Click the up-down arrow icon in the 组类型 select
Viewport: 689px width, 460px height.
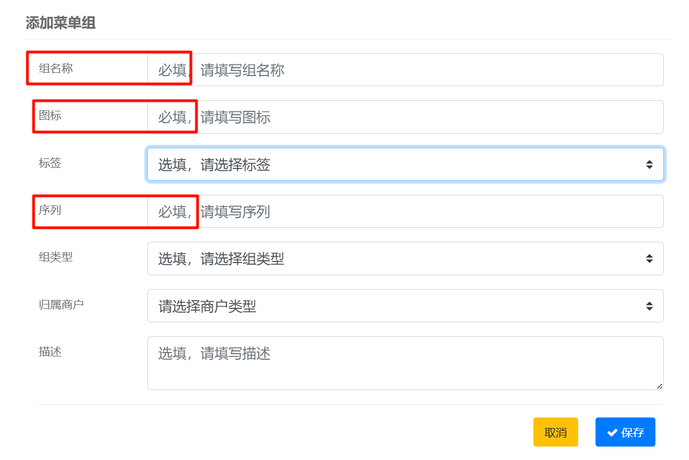[x=649, y=259]
